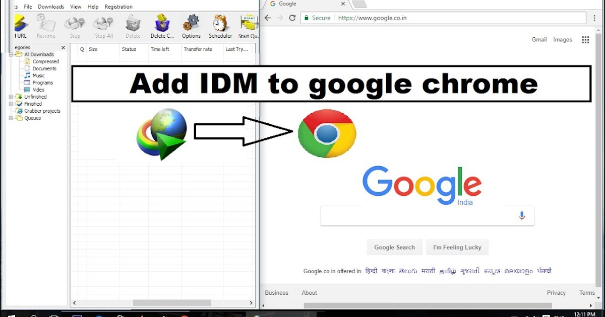Click the Privacy footer link

pos(557,293)
